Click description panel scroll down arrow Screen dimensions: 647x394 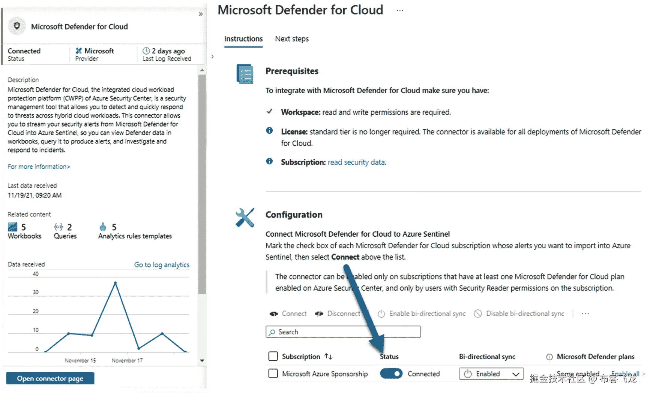pyautogui.click(x=202, y=361)
